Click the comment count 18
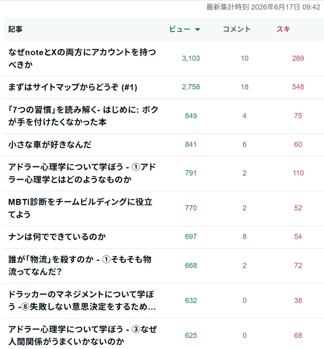 pyautogui.click(x=245, y=87)
